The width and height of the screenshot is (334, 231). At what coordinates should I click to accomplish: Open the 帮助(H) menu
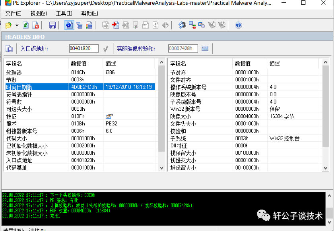tap(90, 13)
